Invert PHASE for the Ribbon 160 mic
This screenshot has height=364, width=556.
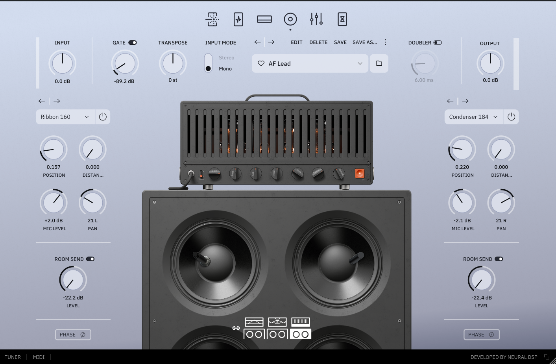pyautogui.click(x=73, y=334)
